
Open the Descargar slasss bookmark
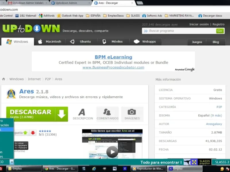pos(210,16)
